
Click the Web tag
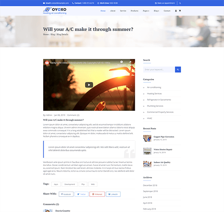[x=93, y=184]
